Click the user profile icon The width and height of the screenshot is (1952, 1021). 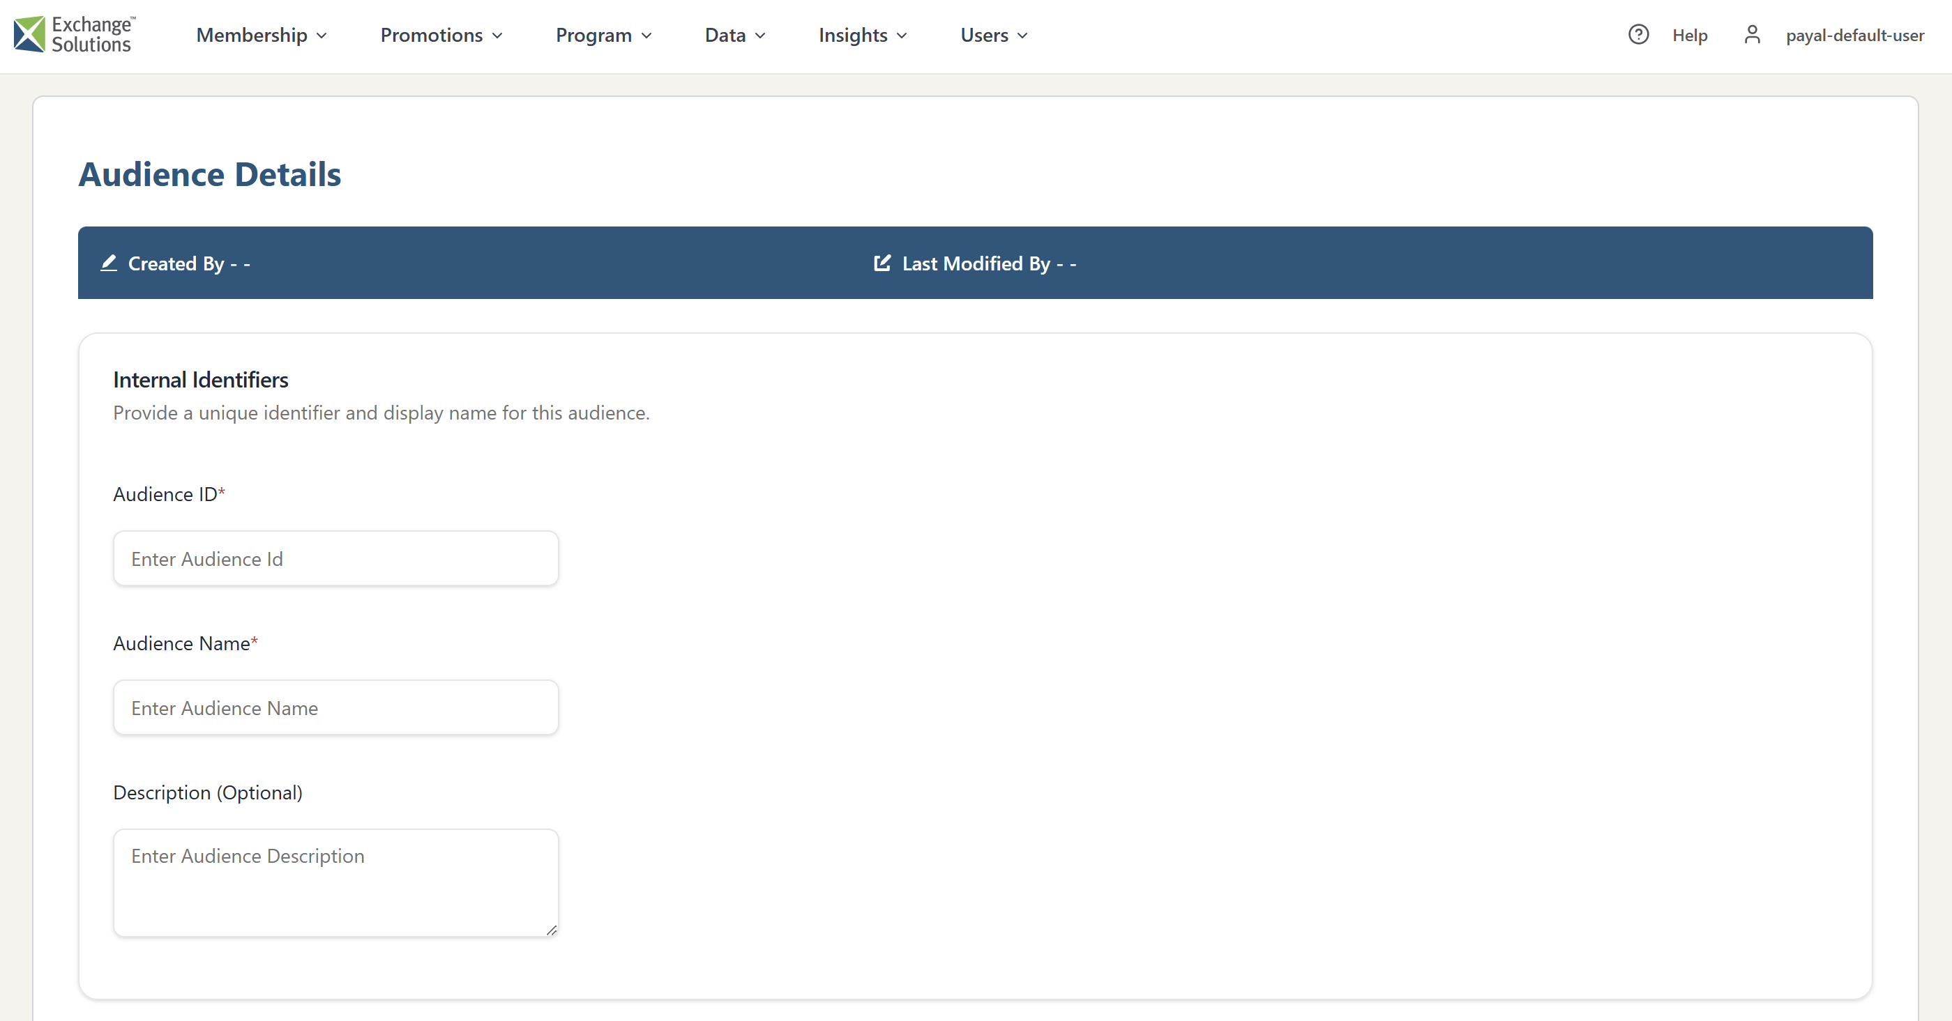[x=1752, y=35]
